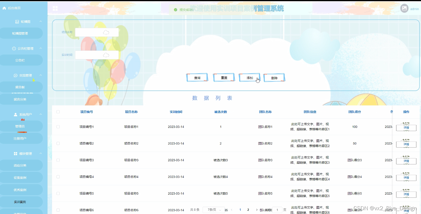Open 征集案例 menu item

pyautogui.click(x=20, y=177)
